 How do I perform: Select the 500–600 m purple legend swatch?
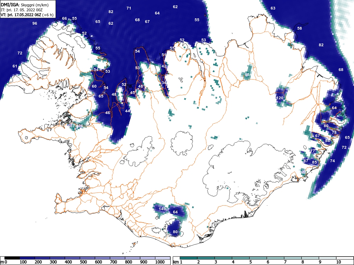coord(87,258)
